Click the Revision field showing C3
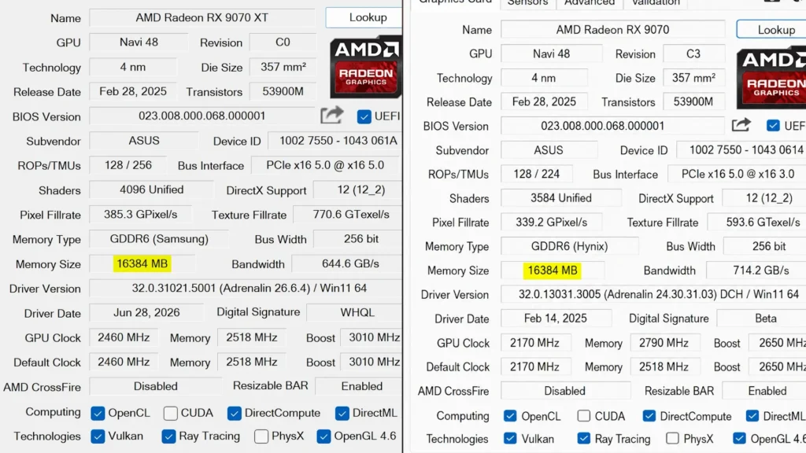 (x=693, y=53)
